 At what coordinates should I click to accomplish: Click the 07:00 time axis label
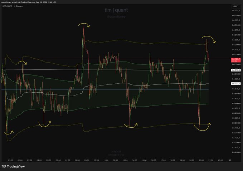pyautogui.click(x=68, y=160)
